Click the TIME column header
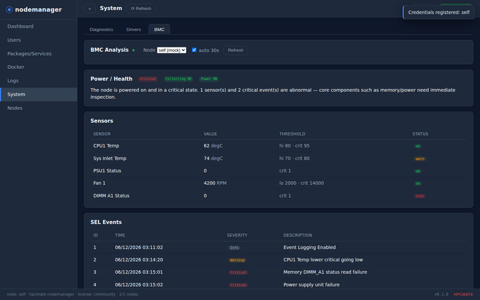480x300 pixels. pos(120,235)
